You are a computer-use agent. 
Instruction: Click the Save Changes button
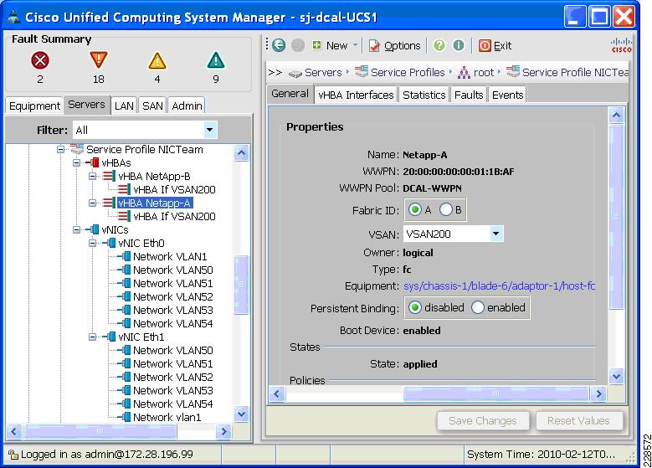[483, 421]
